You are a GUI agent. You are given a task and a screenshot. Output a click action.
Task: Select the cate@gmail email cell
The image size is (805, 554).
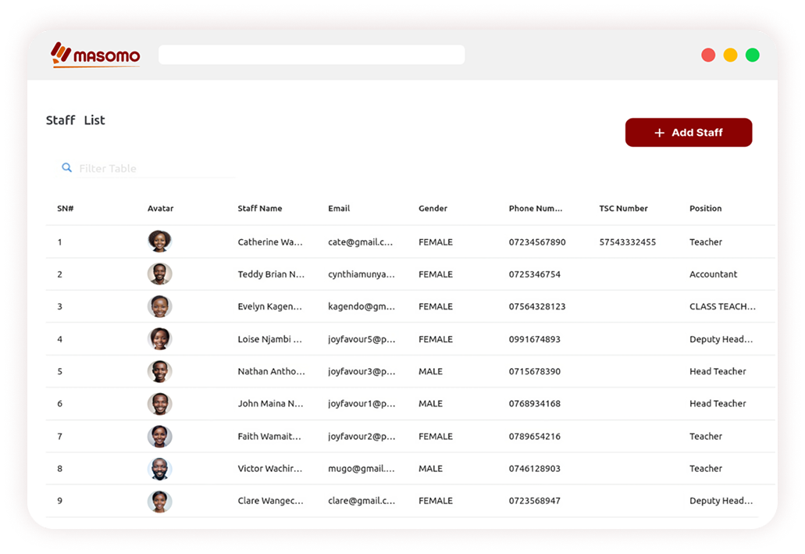pyautogui.click(x=360, y=242)
